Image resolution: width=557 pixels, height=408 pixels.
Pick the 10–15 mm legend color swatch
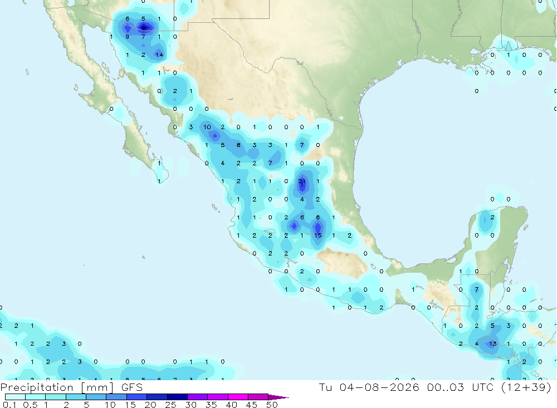pos(116,397)
